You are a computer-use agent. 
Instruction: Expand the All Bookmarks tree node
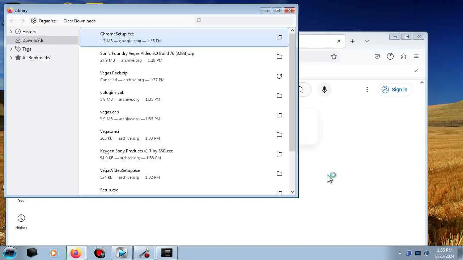pos(11,58)
